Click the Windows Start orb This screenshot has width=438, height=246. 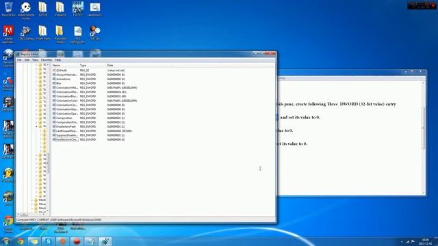point(5,241)
